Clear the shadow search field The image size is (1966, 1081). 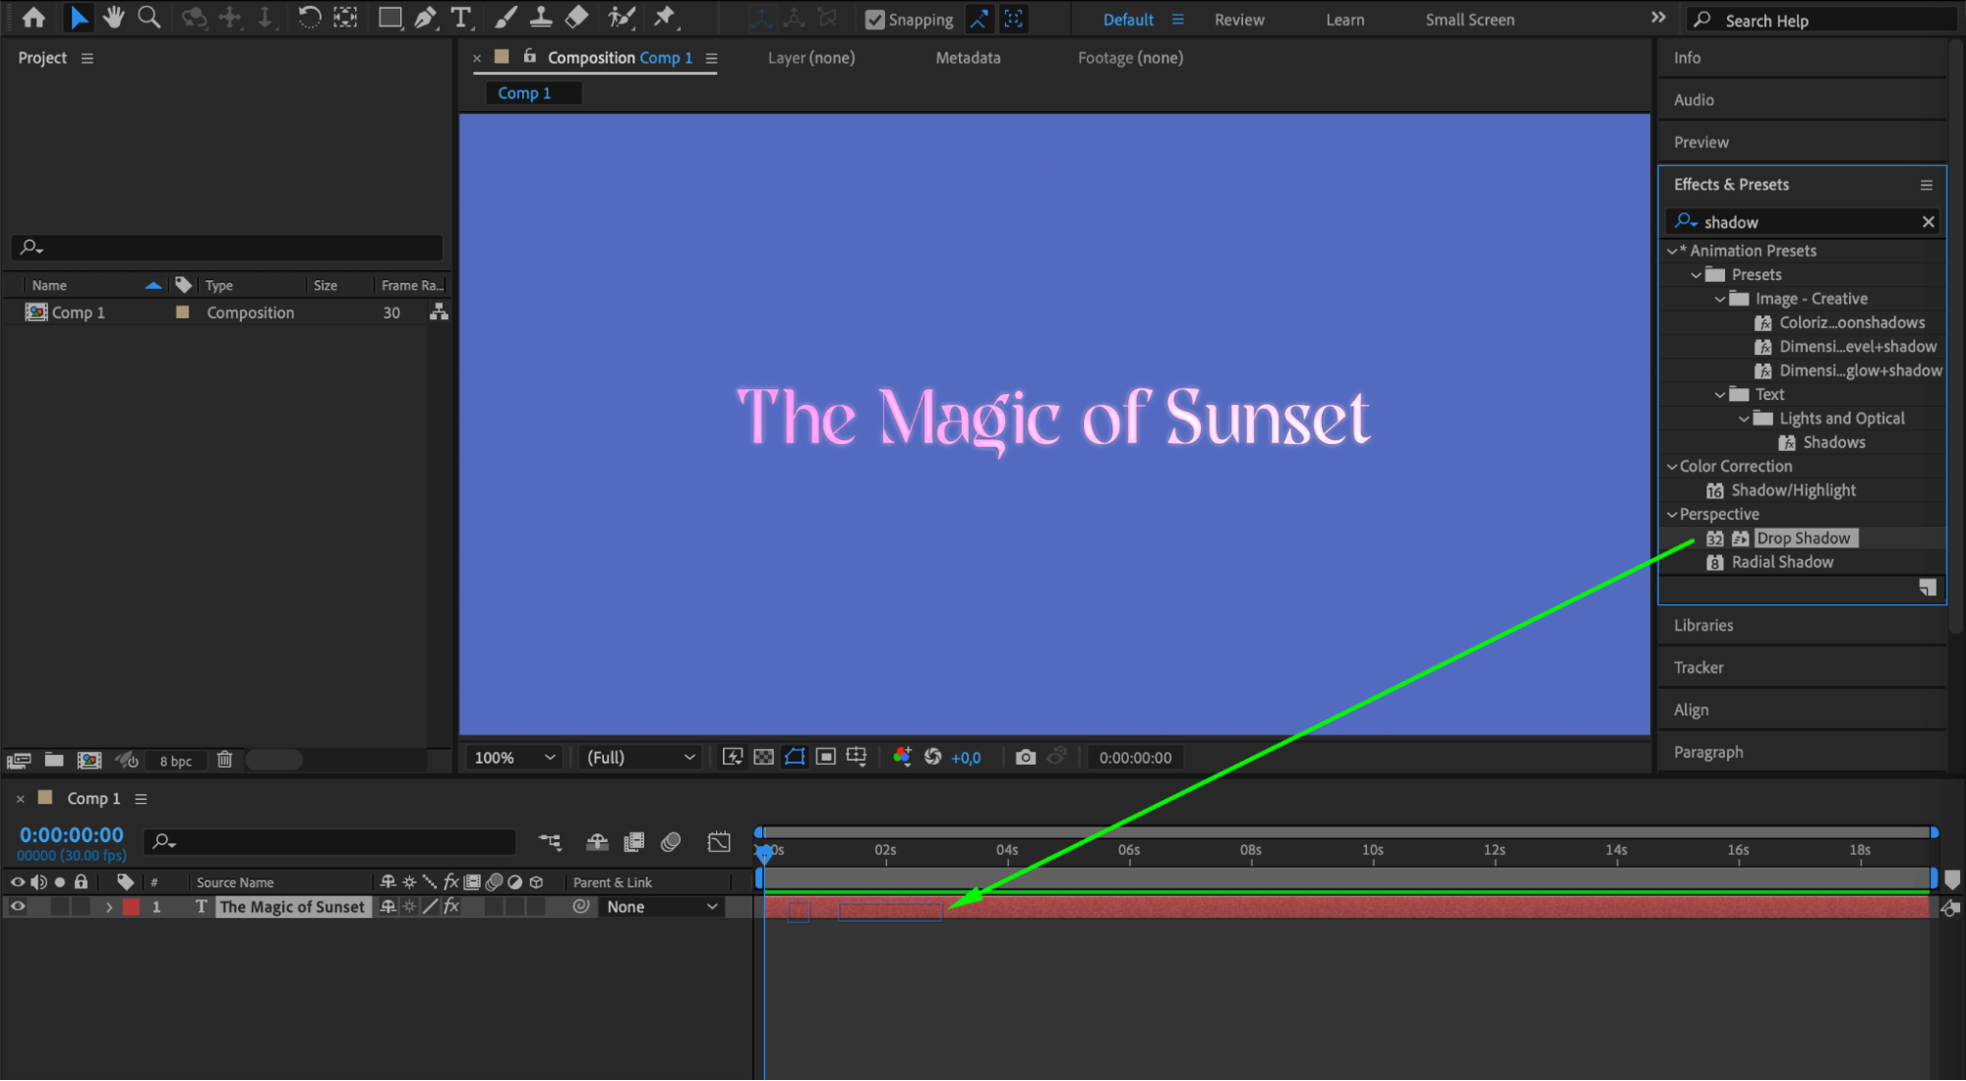tap(1928, 222)
